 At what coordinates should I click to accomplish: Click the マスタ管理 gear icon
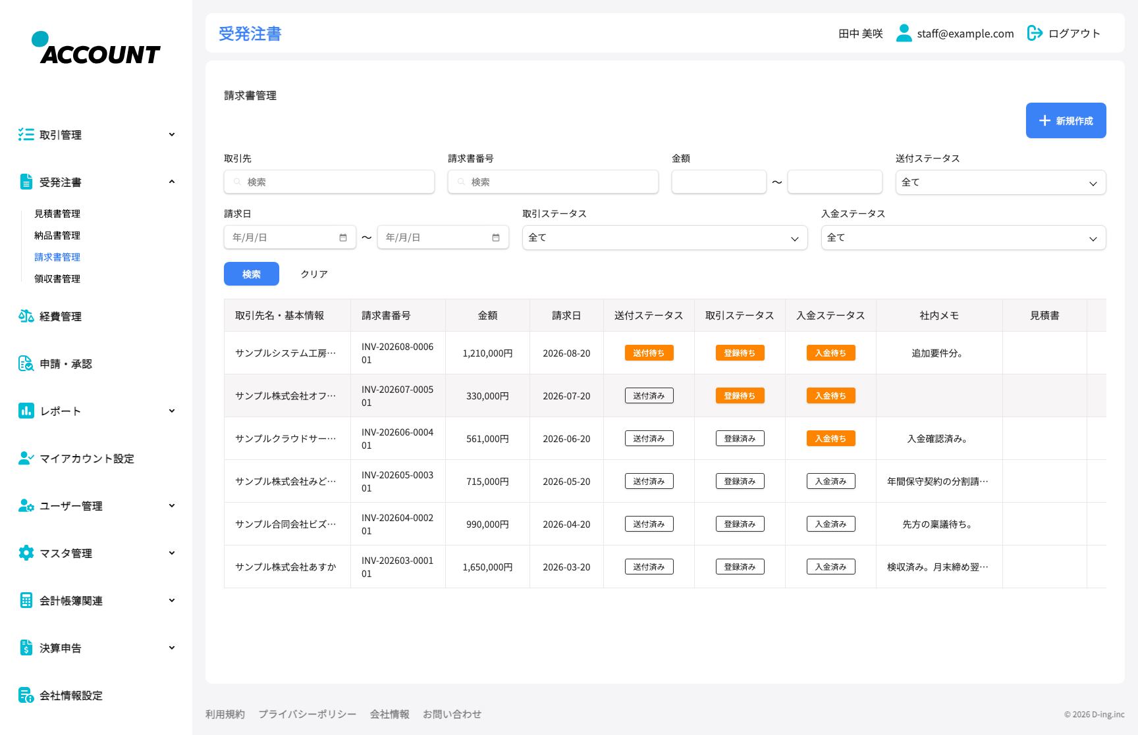(x=26, y=553)
